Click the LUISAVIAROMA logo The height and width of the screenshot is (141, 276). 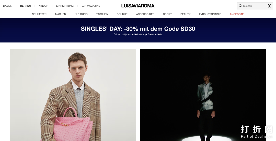click(x=138, y=6)
